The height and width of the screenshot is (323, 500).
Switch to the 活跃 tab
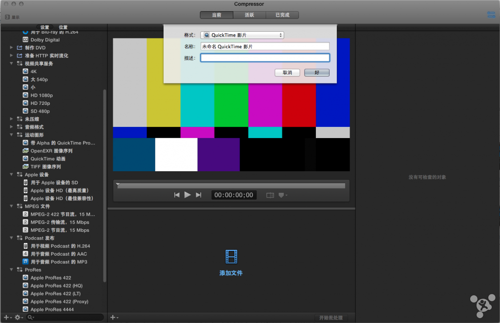pos(249,15)
